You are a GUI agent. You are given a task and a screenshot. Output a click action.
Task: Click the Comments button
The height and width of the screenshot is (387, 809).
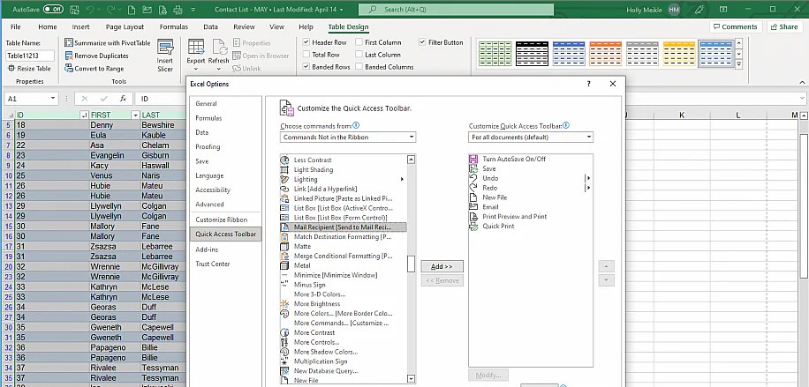(x=735, y=26)
